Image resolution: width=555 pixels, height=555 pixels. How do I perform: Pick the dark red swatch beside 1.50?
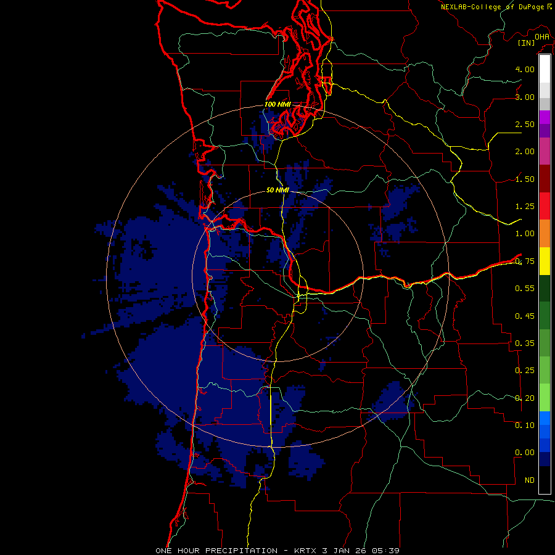tap(545, 179)
